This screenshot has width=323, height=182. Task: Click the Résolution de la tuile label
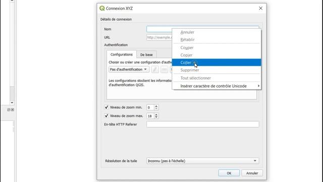click(121, 161)
